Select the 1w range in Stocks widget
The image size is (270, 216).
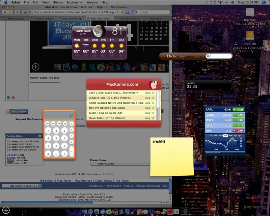[x=215, y=136]
